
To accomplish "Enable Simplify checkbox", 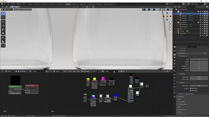I will (x=179, y=102).
